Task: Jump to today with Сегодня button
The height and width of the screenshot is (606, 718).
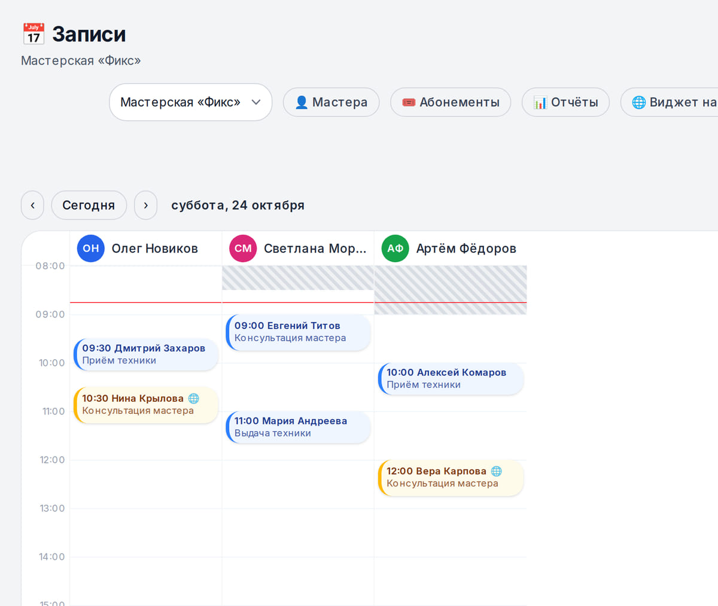Action: click(89, 205)
